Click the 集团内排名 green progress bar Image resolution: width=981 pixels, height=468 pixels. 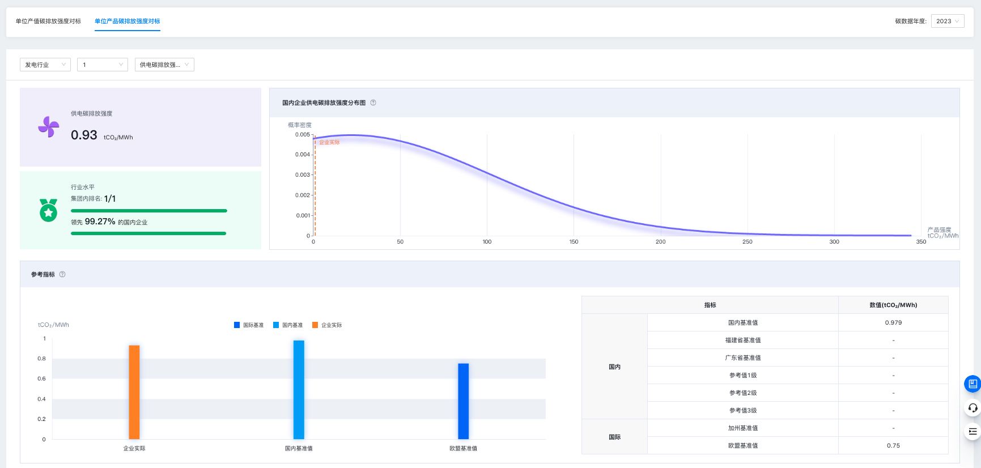tap(149, 211)
